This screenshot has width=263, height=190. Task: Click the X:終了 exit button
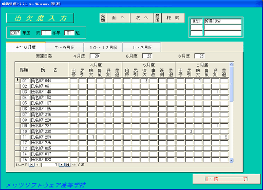pyautogui.click(x=227, y=179)
